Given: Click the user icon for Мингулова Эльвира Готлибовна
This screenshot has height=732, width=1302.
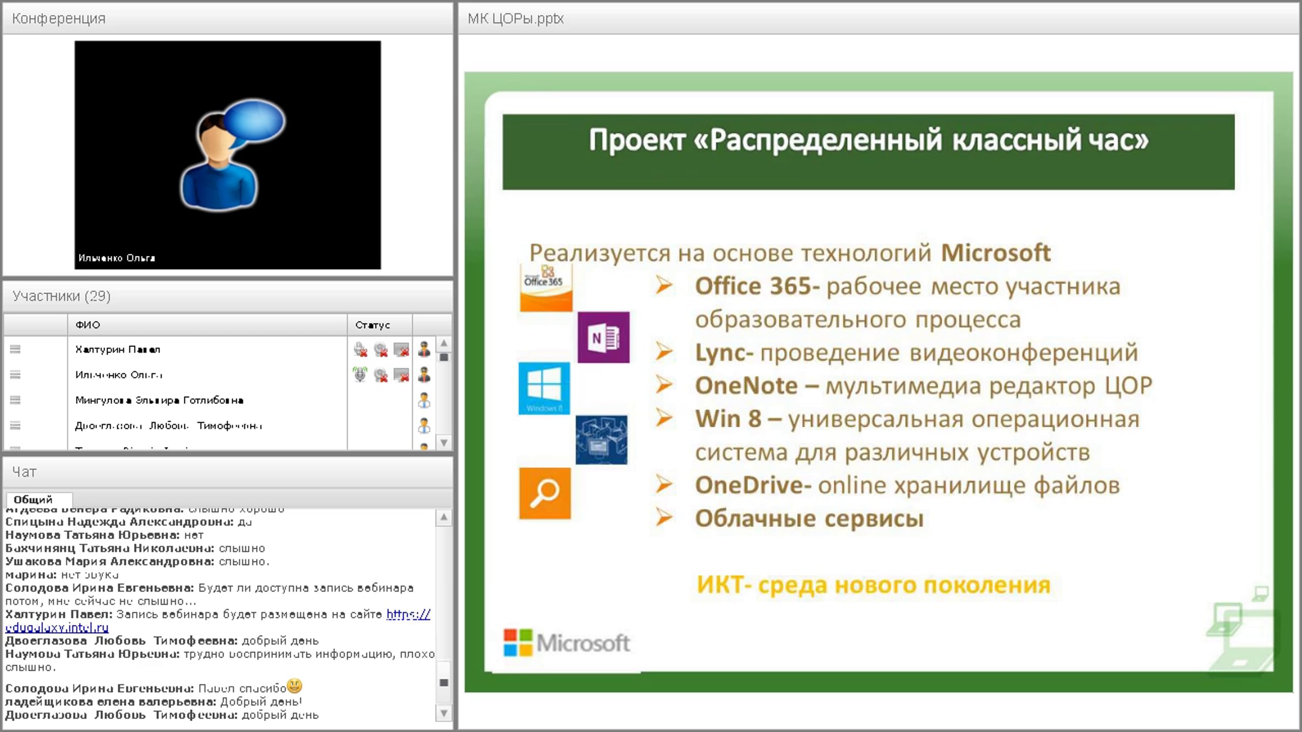Looking at the screenshot, I should coord(424,400).
